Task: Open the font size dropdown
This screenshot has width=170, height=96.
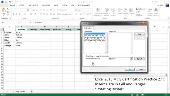Action: pyautogui.click(x=31, y=10)
